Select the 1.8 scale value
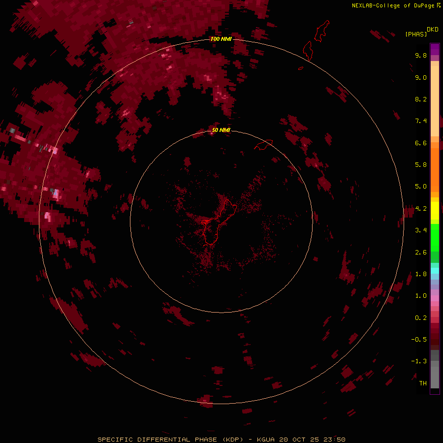This screenshot has width=443, height=443. point(421,274)
